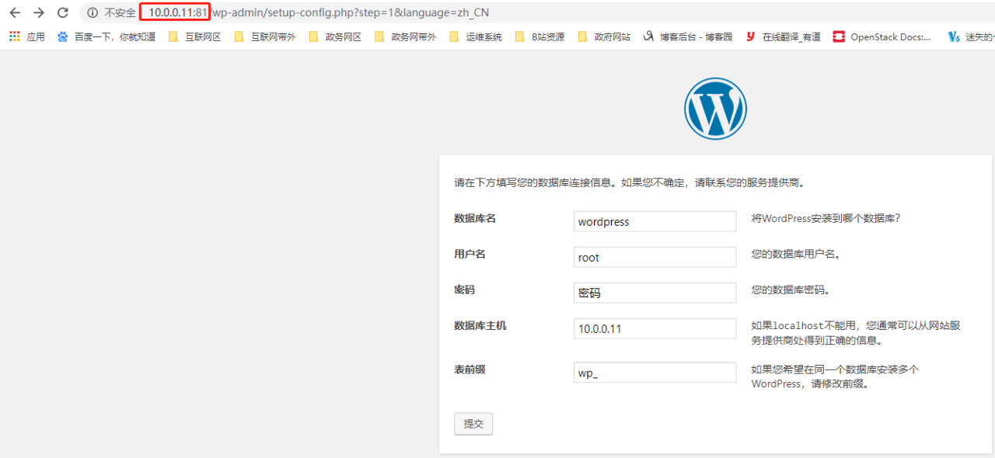Open the 不安全 site info indicator
The width and height of the screenshot is (995, 458).
coord(111,12)
